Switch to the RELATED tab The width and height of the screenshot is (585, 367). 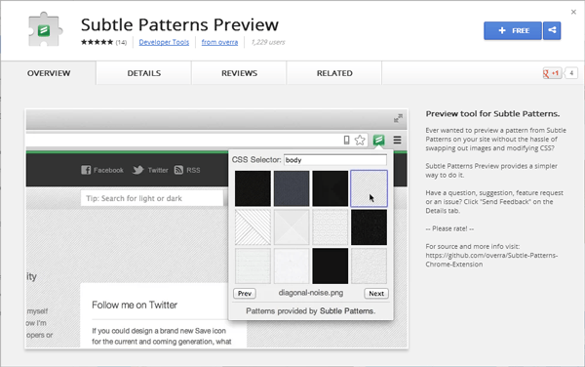334,73
